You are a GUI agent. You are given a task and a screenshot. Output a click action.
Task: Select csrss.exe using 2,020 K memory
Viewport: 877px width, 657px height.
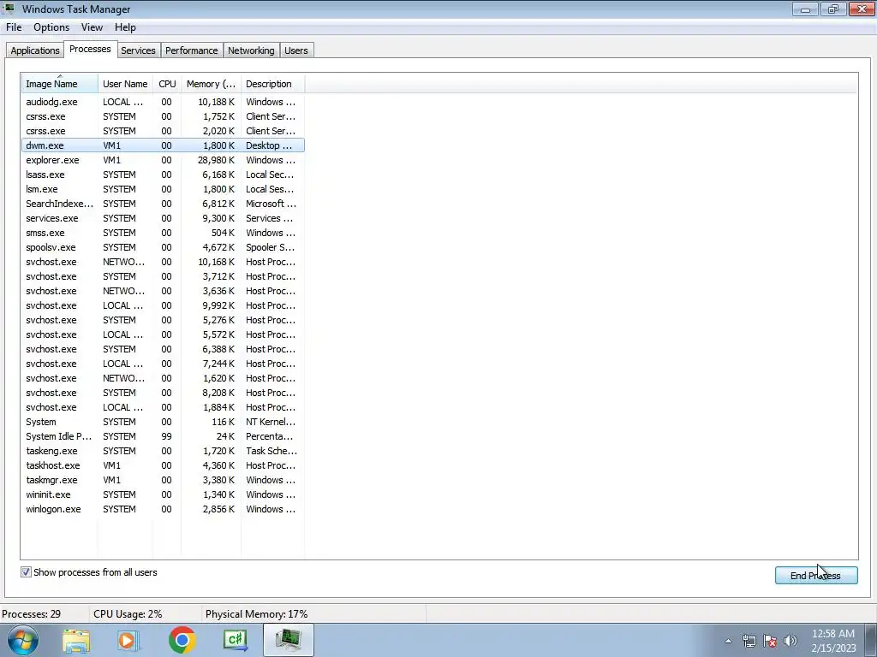point(163,131)
